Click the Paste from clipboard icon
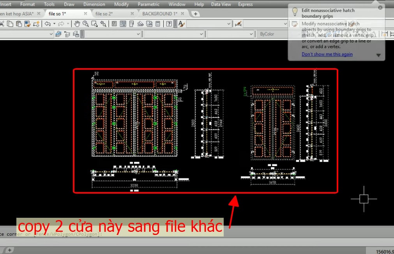 pos(19,24)
